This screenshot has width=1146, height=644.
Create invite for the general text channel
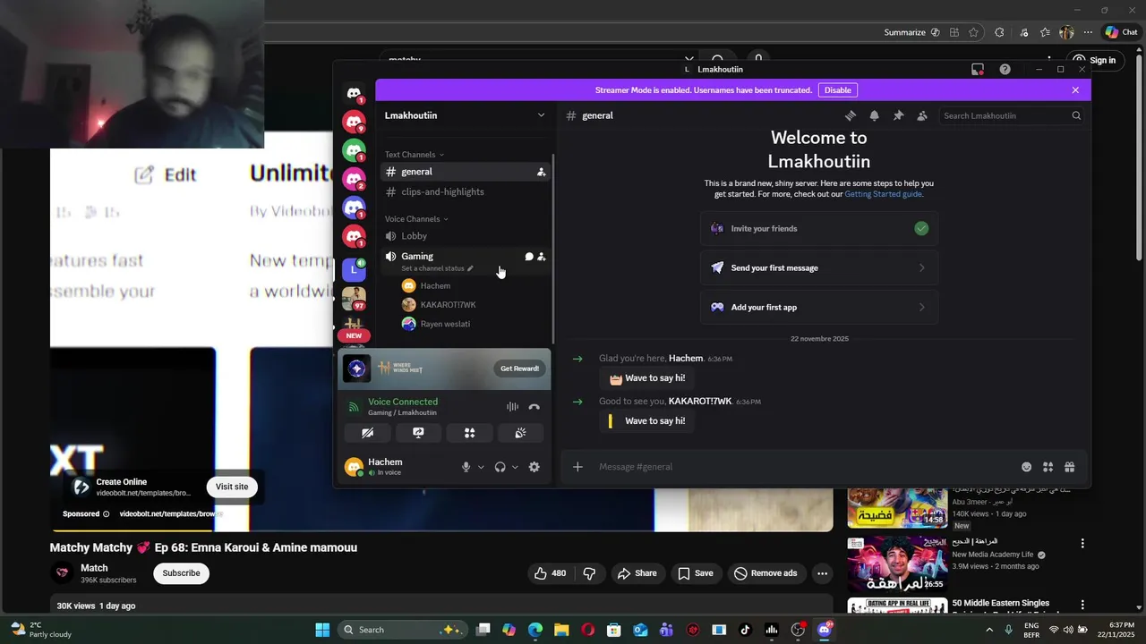click(x=541, y=172)
